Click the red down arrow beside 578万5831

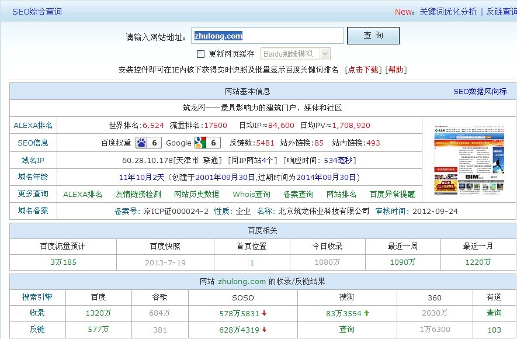click(265, 313)
